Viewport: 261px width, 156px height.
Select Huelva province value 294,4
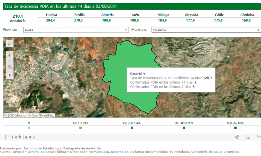[52, 20]
